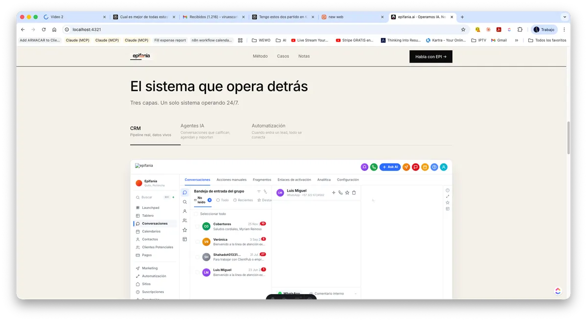This screenshot has width=587, height=321.
Task: Click the red chat bubble icon
Action: [415, 167]
